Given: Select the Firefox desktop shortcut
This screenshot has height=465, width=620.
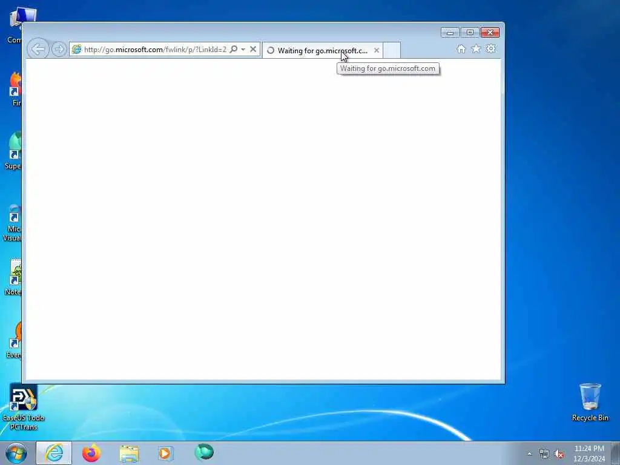Looking at the screenshot, I should point(15,90).
